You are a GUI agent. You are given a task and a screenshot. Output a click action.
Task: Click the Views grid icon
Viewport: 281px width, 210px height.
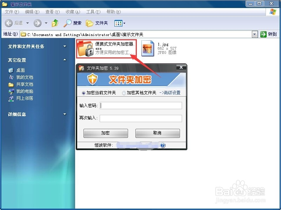tap(118, 23)
